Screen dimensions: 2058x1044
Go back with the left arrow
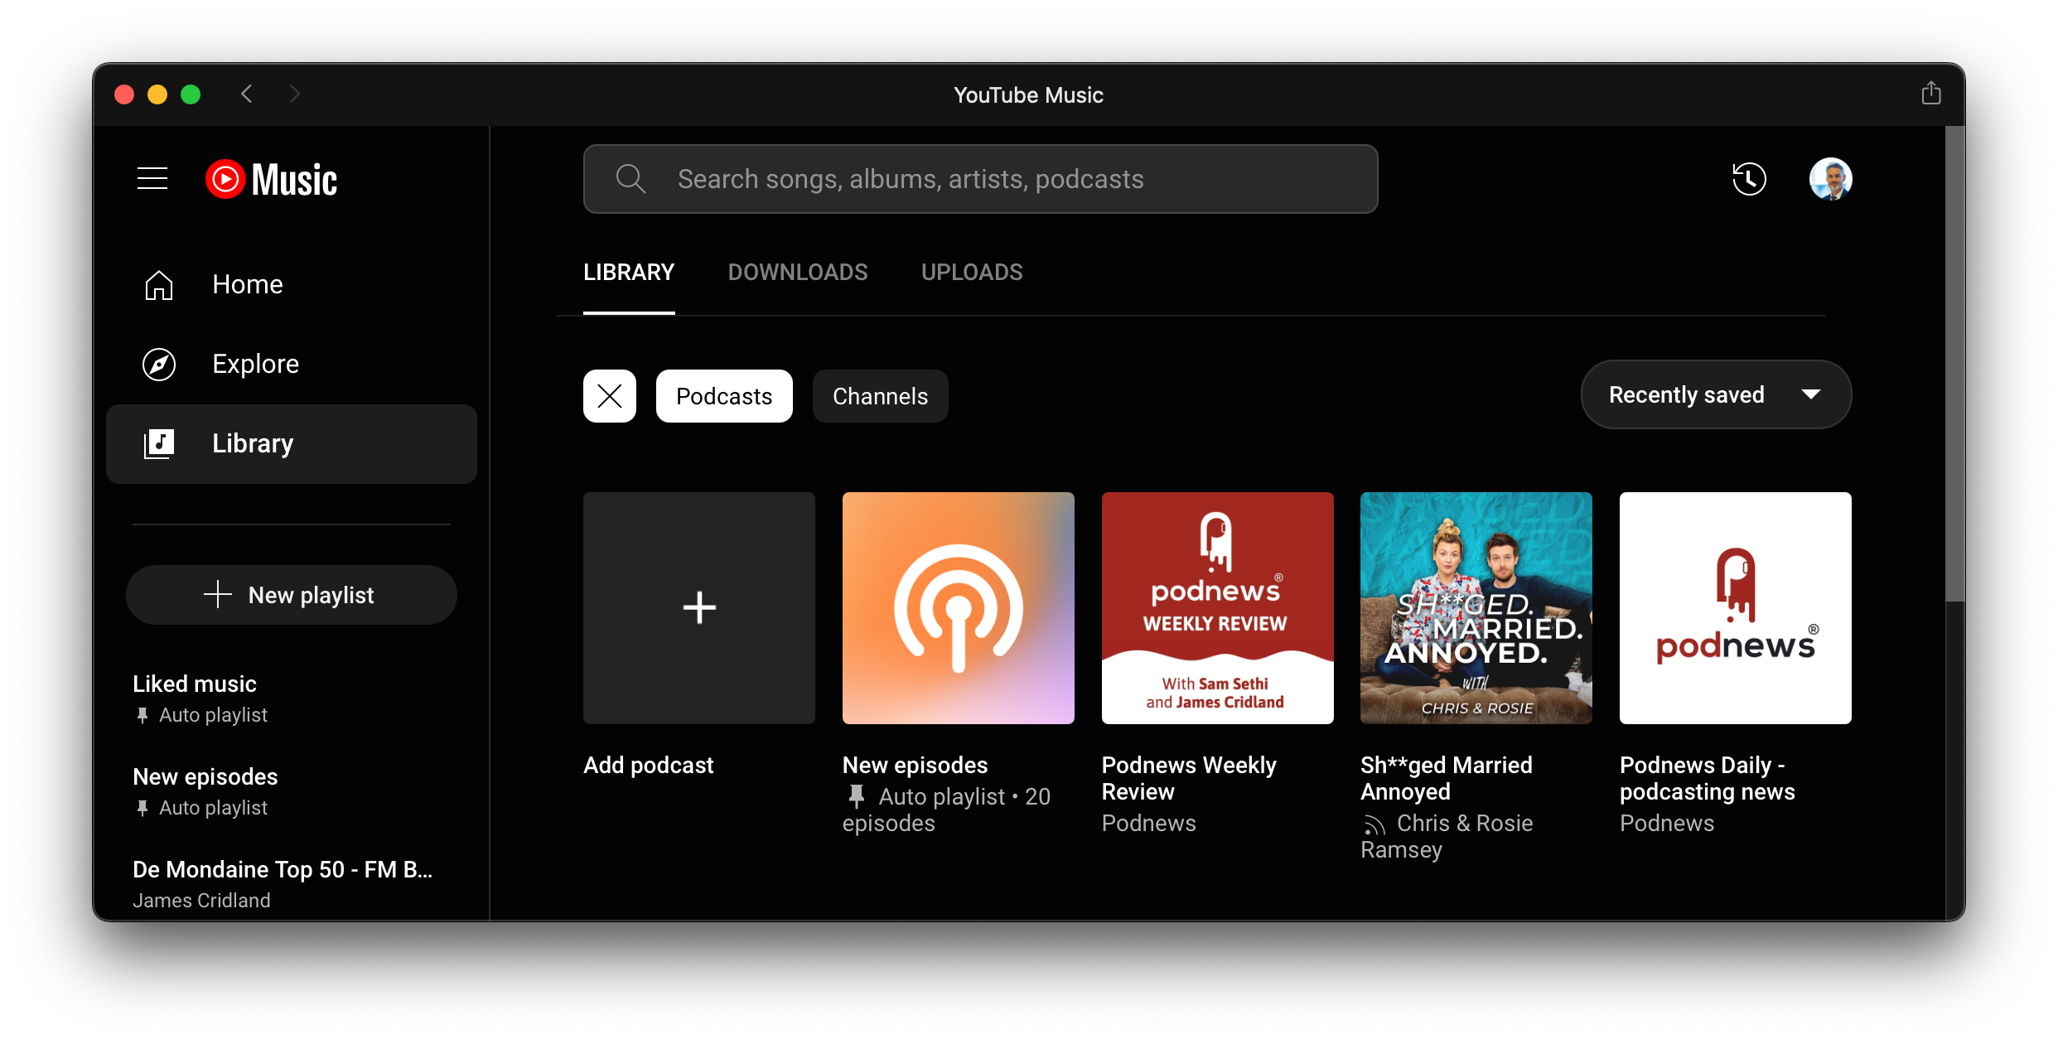pyautogui.click(x=246, y=94)
